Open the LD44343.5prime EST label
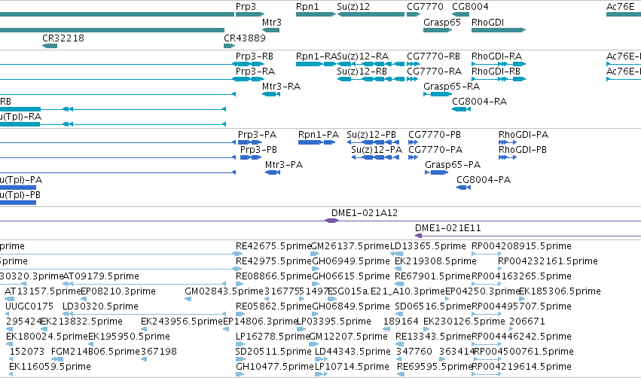The width and height of the screenshot is (641, 378). point(353,352)
